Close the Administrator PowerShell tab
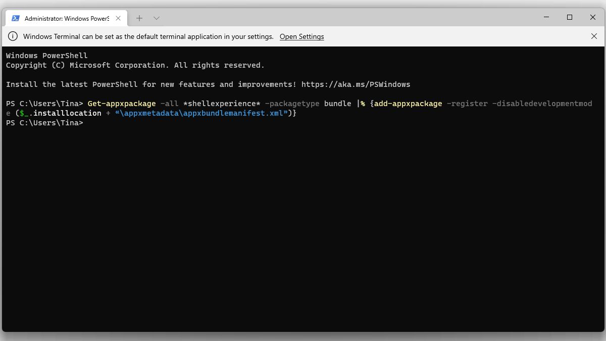The height and width of the screenshot is (341, 606). [x=118, y=18]
